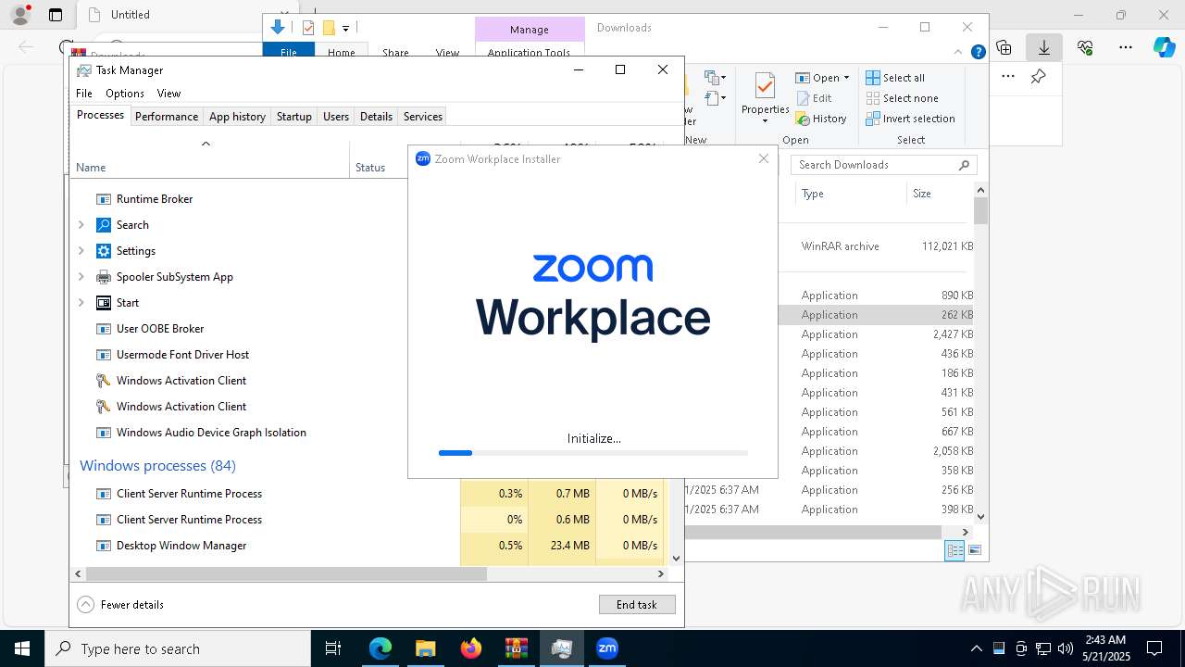
Task: Open the Open dropdown arrow in ribbon
Action: pyautogui.click(x=846, y=78)
